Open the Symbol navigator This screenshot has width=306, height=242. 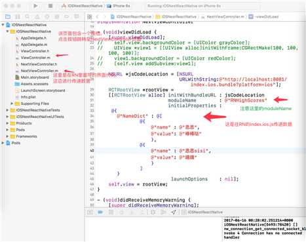18,16
